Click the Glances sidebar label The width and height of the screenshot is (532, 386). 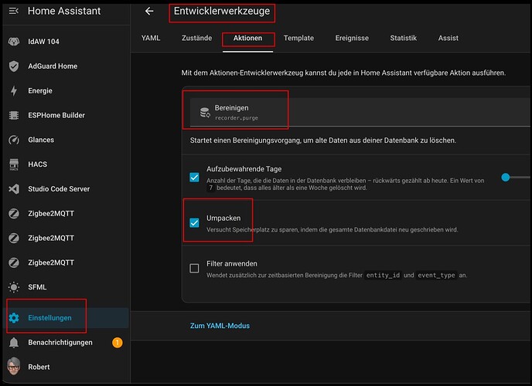click(41, 140)
